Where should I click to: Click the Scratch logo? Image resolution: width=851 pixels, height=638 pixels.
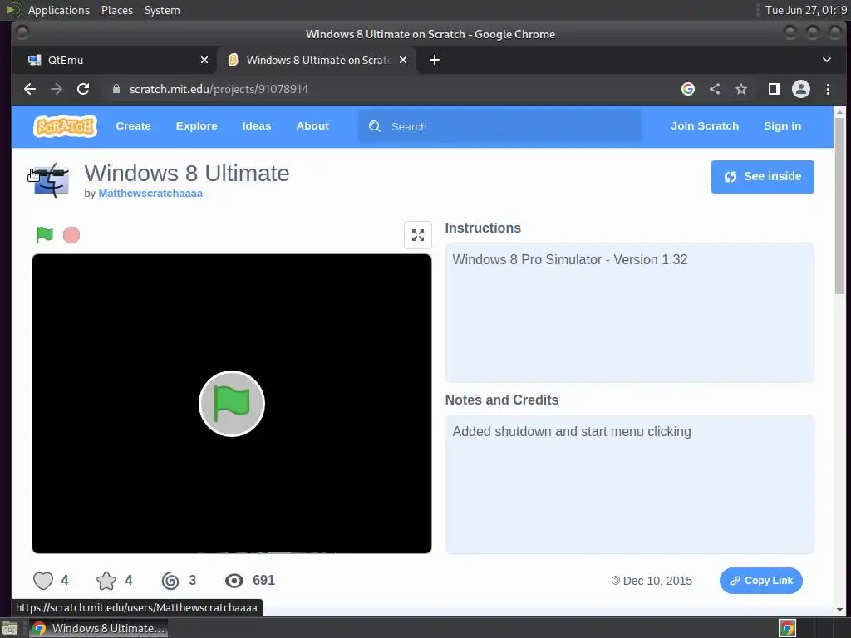[x=65, y=126]
